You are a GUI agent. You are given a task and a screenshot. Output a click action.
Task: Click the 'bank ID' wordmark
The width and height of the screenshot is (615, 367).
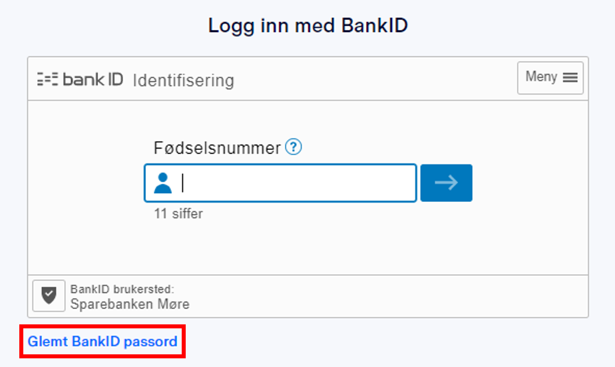click(93, 79)
